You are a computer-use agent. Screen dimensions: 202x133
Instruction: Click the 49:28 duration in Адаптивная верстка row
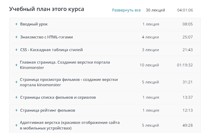click(187, 125)
